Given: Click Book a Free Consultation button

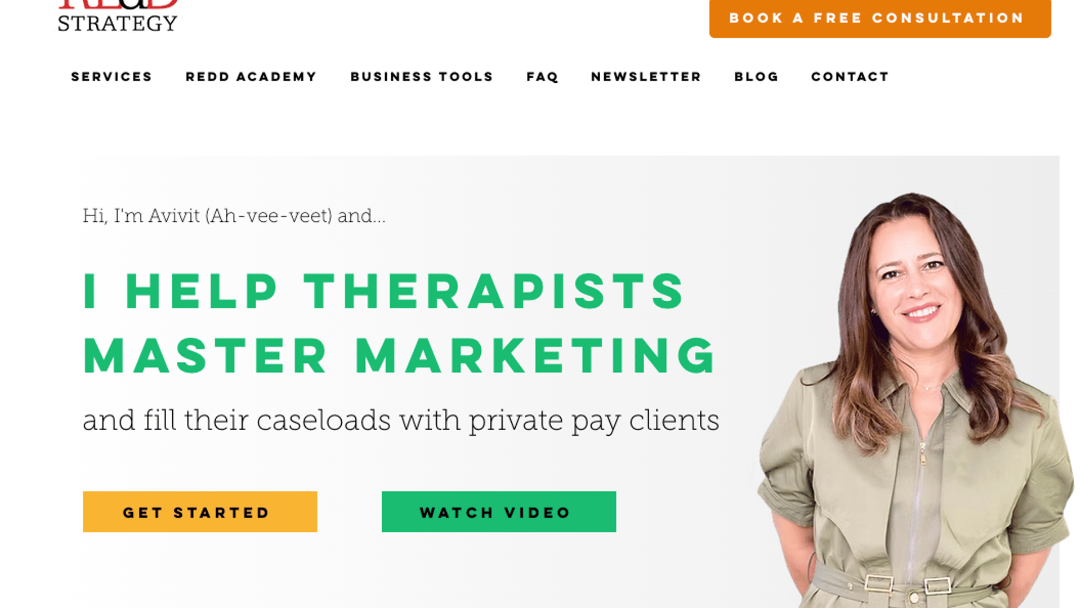Looking at the screenshot, I should 880,19.
